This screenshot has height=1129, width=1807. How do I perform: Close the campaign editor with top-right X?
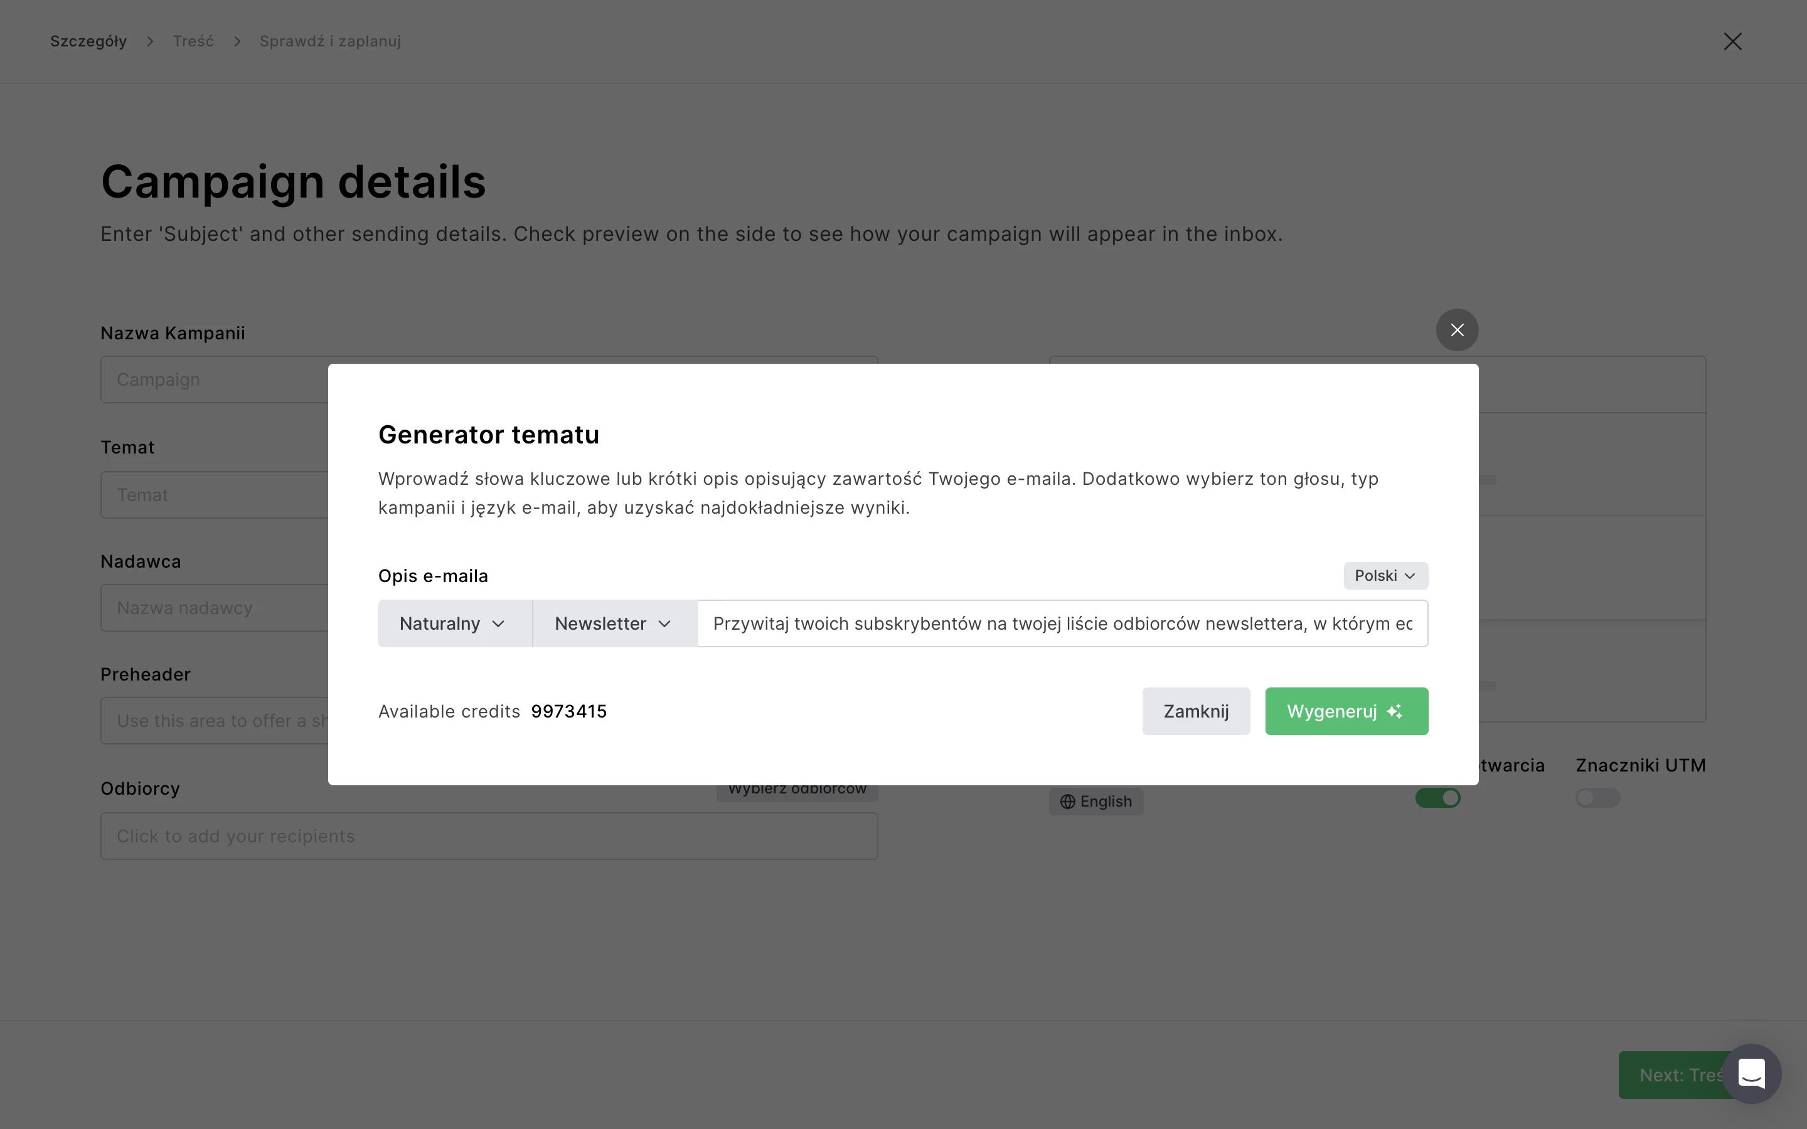pos(1732,42)
